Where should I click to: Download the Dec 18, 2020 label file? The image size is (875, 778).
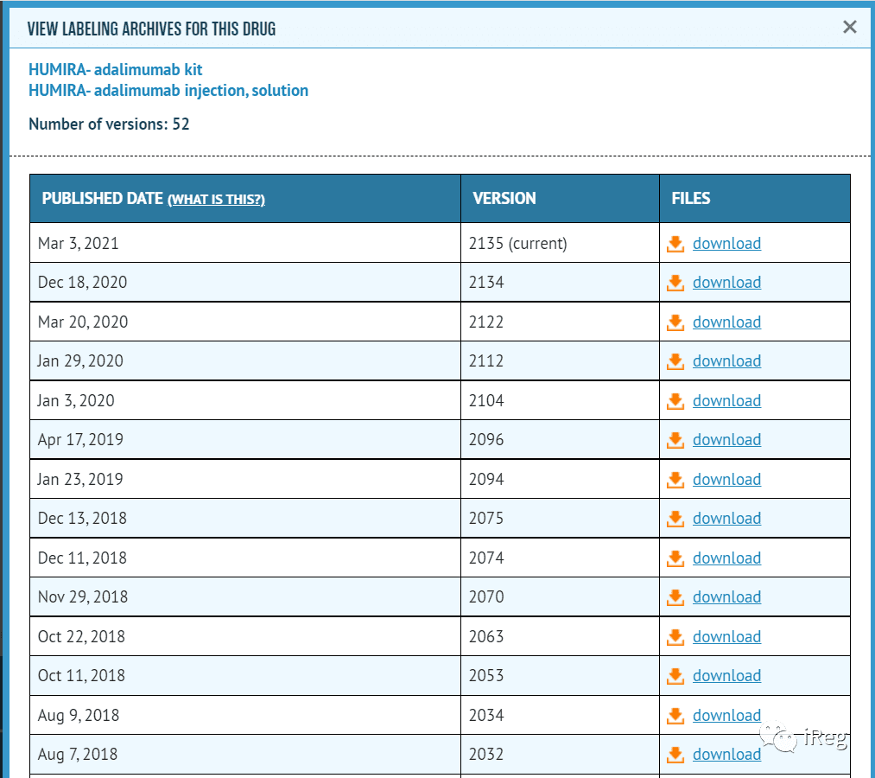(726, 283)
